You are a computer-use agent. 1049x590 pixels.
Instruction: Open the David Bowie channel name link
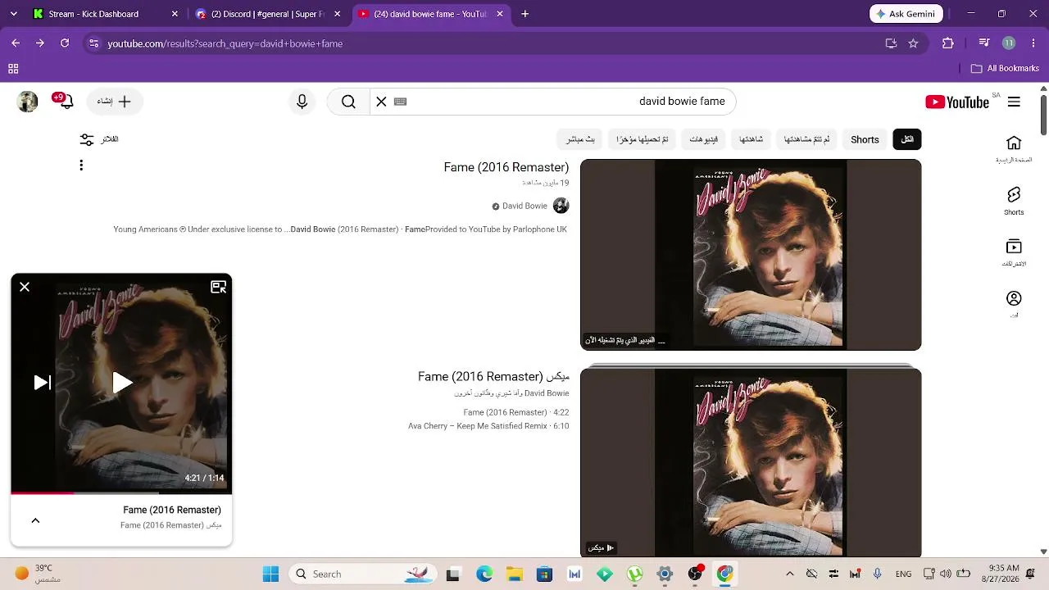pyautogui.click(x=524, y=206)
